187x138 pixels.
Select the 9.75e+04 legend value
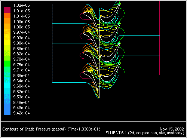[21, 65]
